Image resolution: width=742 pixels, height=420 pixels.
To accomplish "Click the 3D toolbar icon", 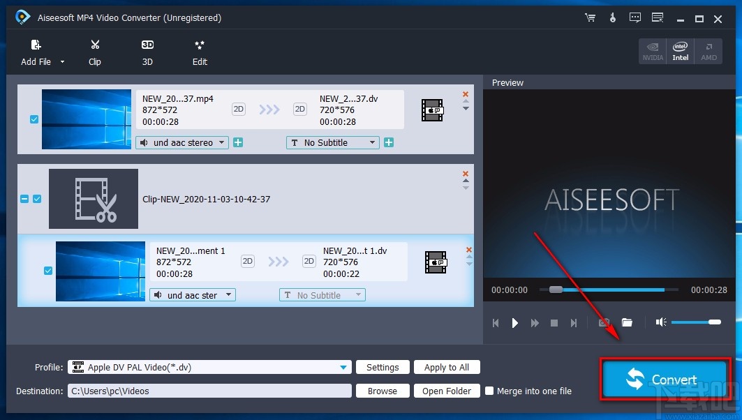I will (x=147, y=52).
